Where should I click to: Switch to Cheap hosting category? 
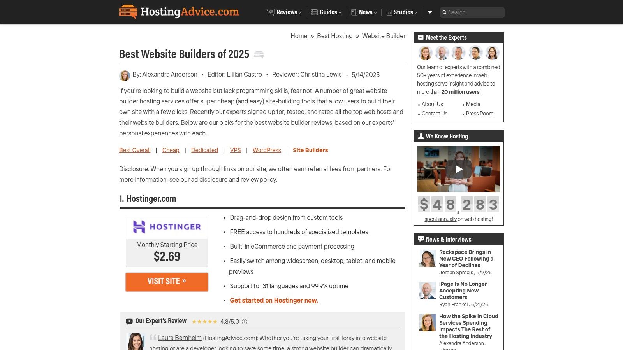171,150
